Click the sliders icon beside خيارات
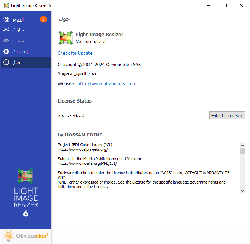The image size is (250, 244). (6, 30)
